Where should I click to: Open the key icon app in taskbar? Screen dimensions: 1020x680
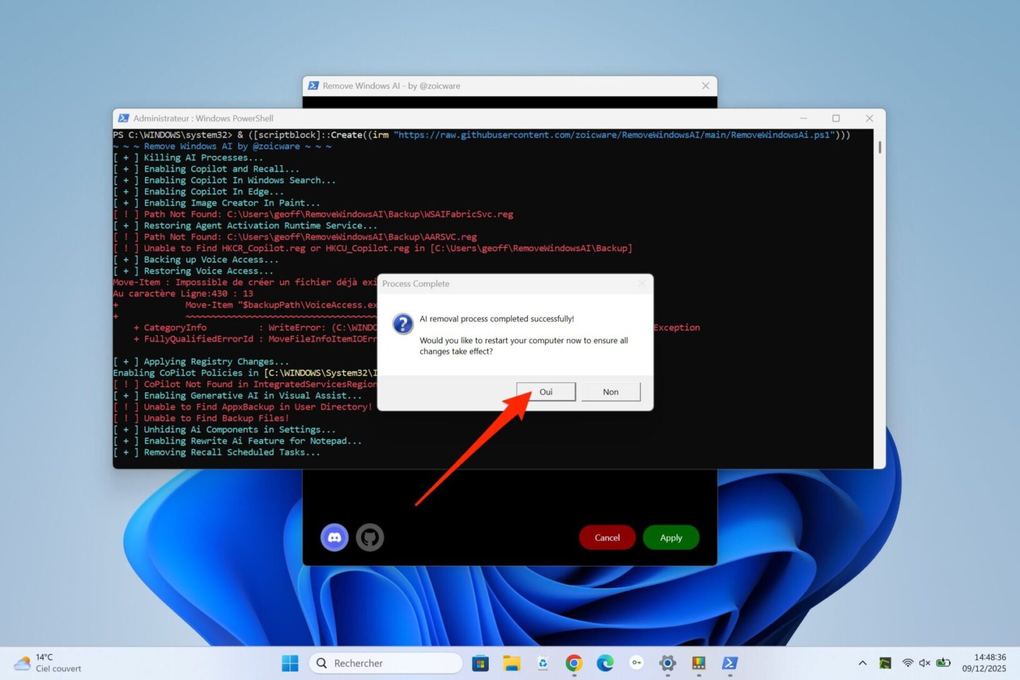[x=636, y=663]
